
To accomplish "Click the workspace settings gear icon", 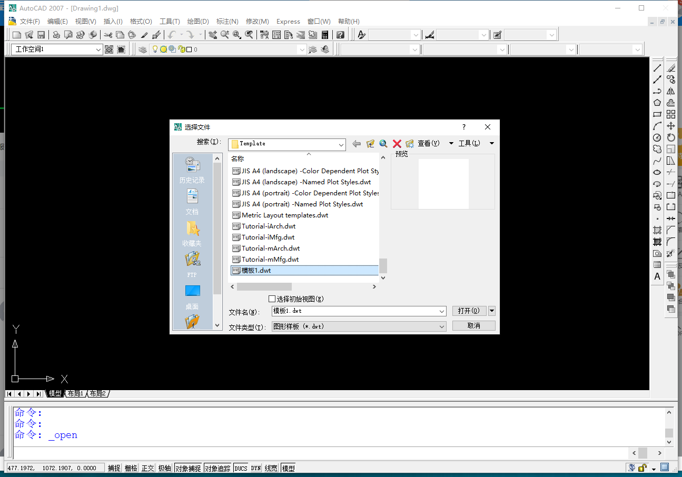I will [109, 49].
